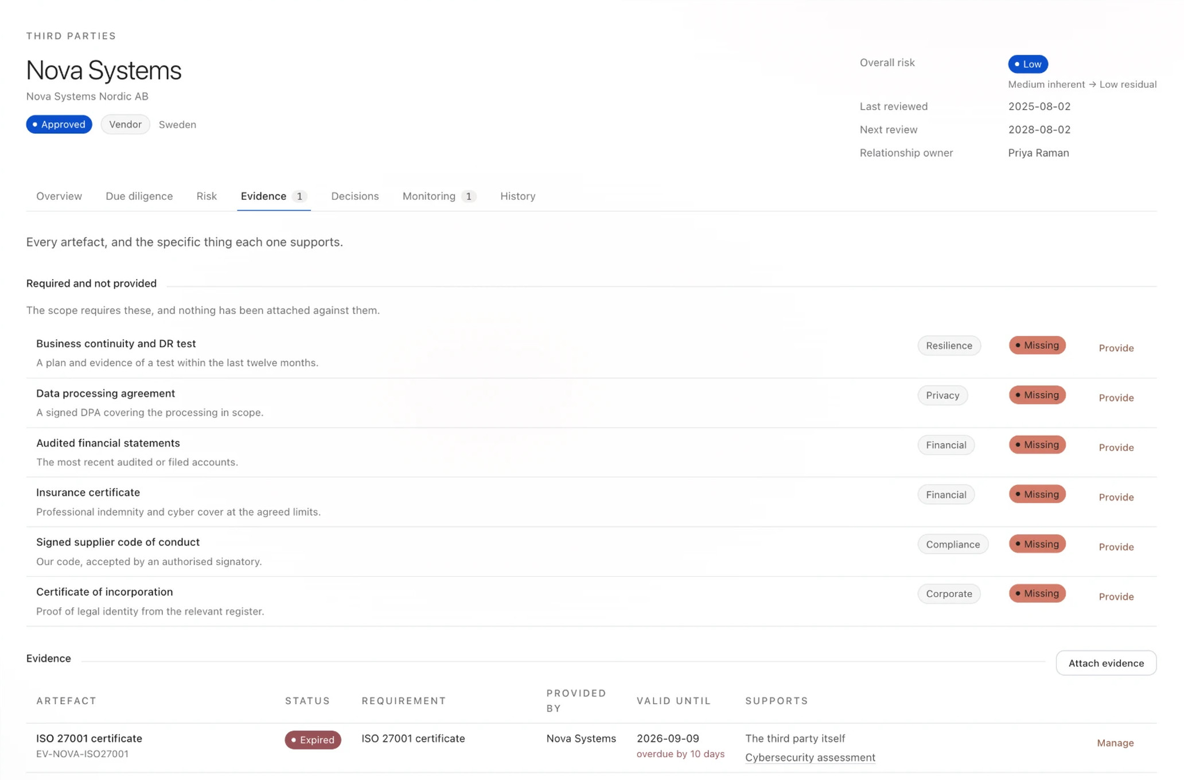Viewport: 1184px width, 780px height.
Task: Click Provide for Audited financial statements
Action: tap(1116, 448)
